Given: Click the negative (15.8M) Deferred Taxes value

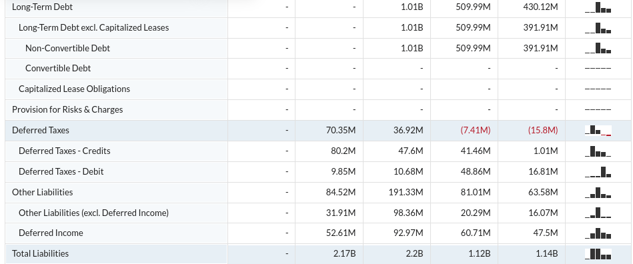Looking at the screenshot, I should (543, 131).
